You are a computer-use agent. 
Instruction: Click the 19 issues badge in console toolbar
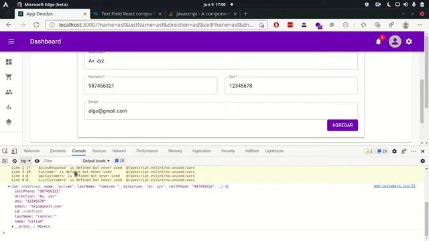click(119, 161)
